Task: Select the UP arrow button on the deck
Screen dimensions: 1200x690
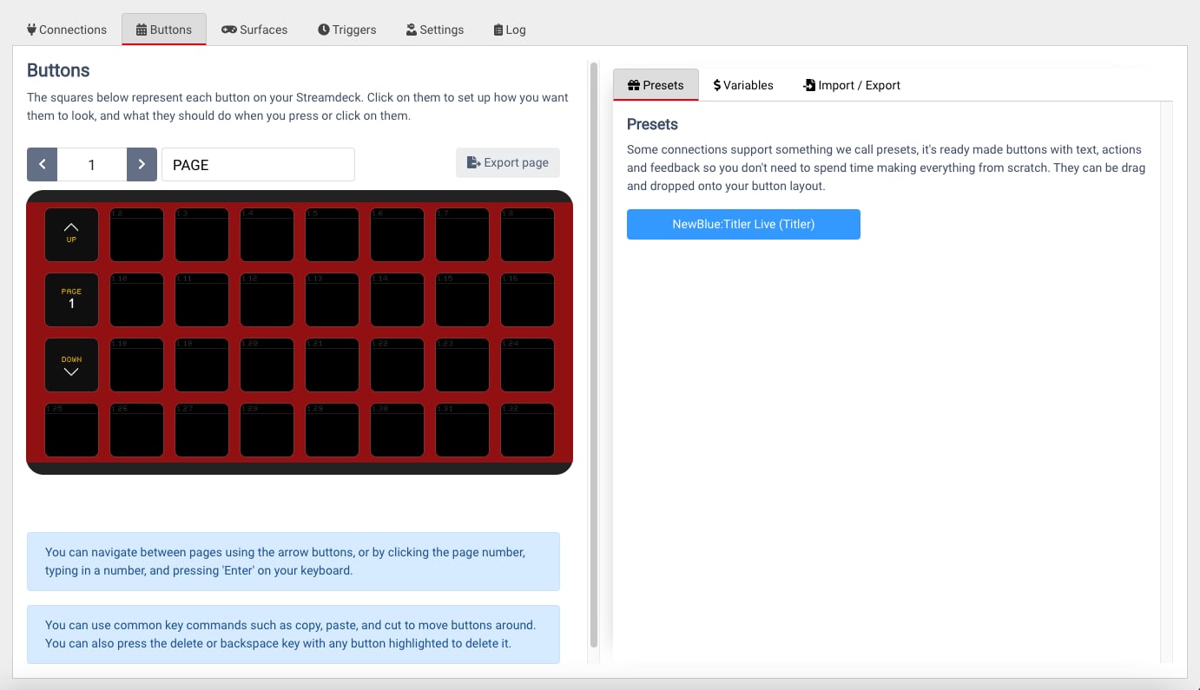Action: 71,234
